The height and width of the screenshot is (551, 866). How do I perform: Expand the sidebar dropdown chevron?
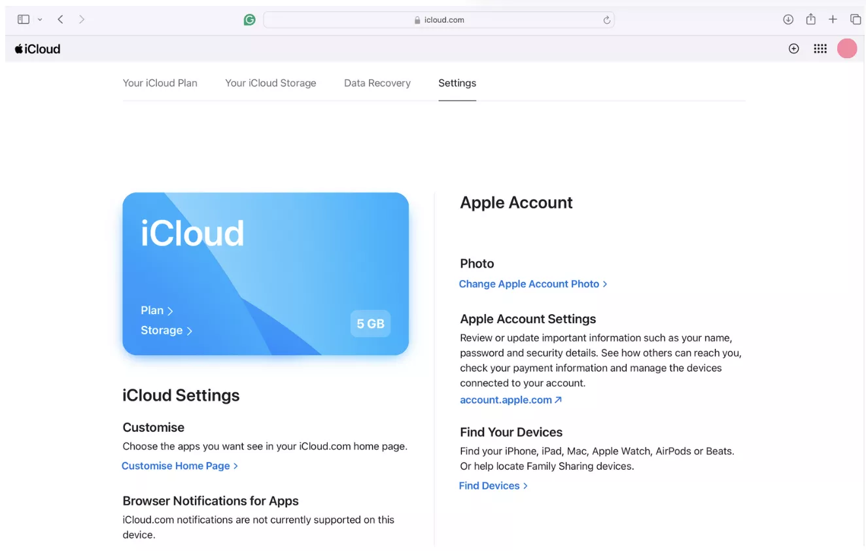coord(40,20)
